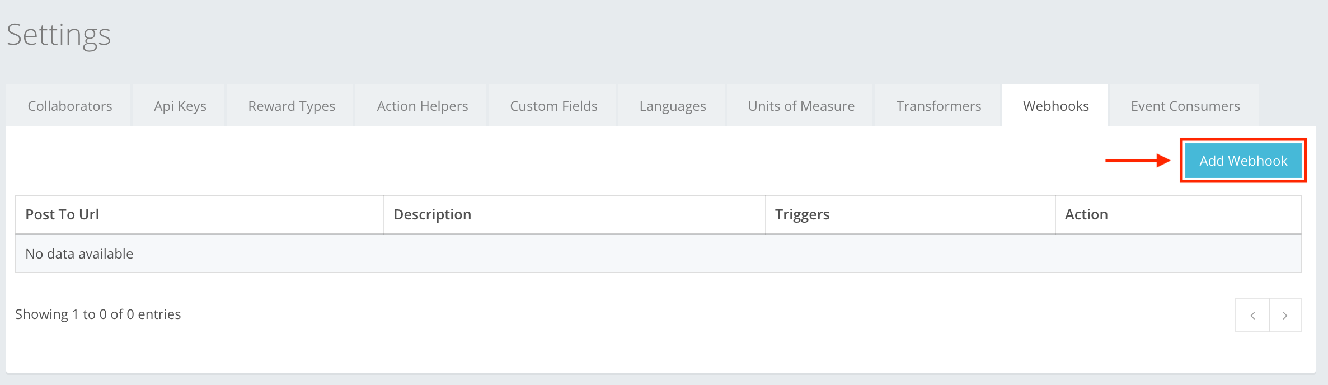1328x385 pixels.
Task: Click the Add Webhook button
Action: click(1243, 160)
